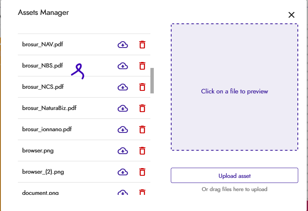The width and height of the screenshot is (308, 211).
Task: Delete brosur_NAV.pdf from assets
Action: pyautogui.click(x=142, y=45)
